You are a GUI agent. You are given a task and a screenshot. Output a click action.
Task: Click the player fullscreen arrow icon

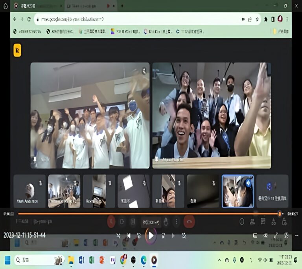(x=276, y=235)
